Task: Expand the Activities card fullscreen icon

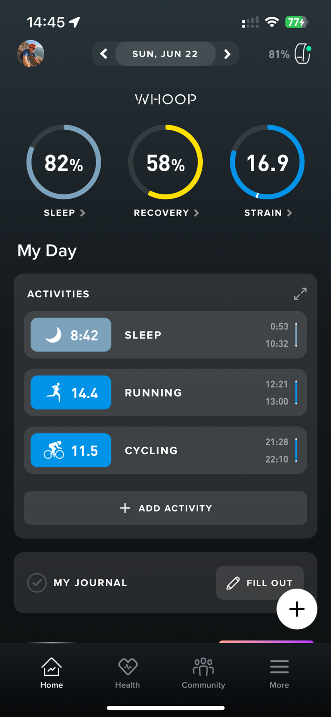Action: click(300, 294)
